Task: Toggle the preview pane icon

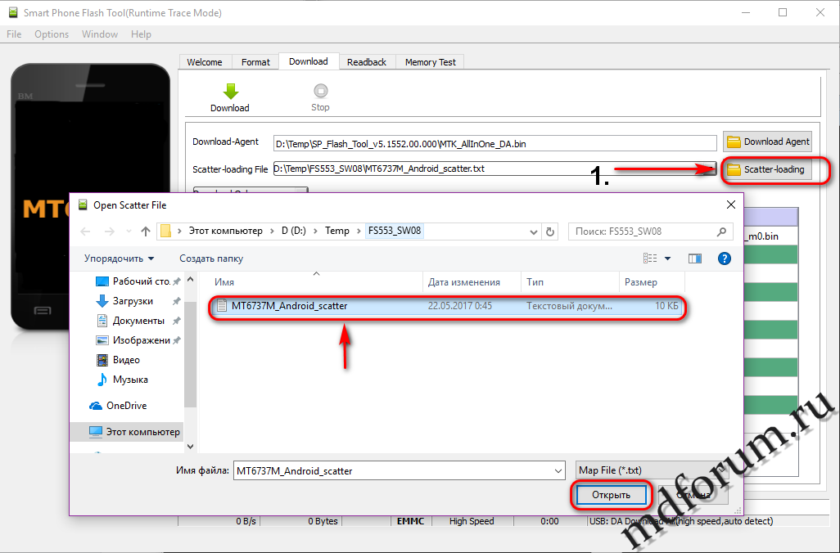Action: point(695,259)
